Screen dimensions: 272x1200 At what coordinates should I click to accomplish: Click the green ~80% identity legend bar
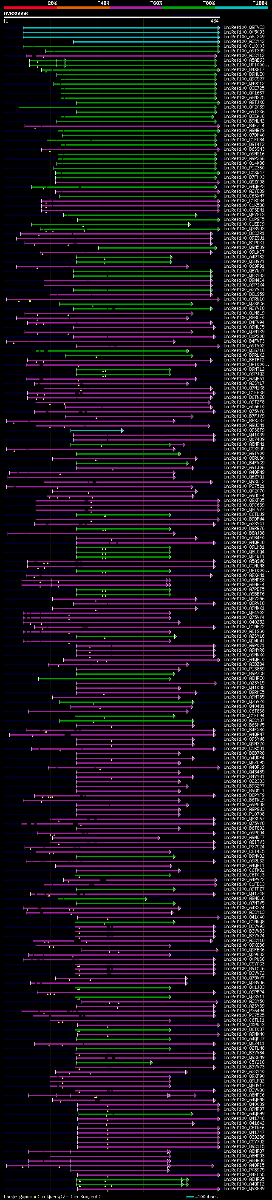(189, 8)
